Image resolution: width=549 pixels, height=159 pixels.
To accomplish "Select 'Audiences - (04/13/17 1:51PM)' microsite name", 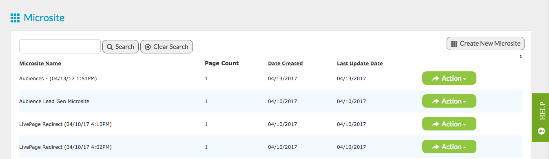I will [58, 79].
